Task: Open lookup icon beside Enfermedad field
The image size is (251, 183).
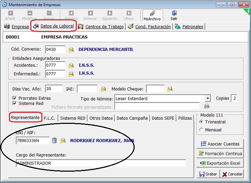Action: (x=71, y=74)
